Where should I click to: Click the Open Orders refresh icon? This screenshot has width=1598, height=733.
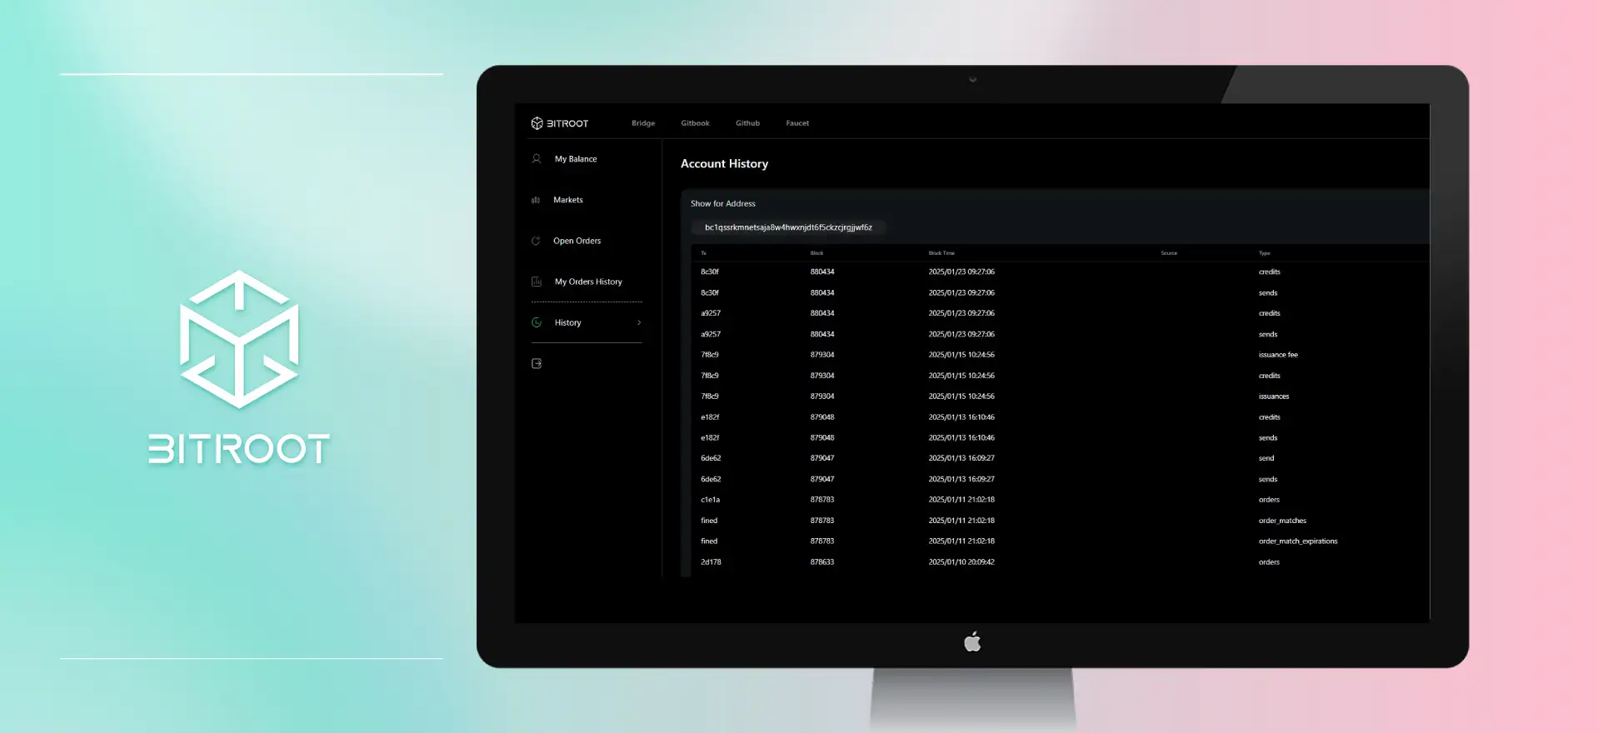pos(536,241)
